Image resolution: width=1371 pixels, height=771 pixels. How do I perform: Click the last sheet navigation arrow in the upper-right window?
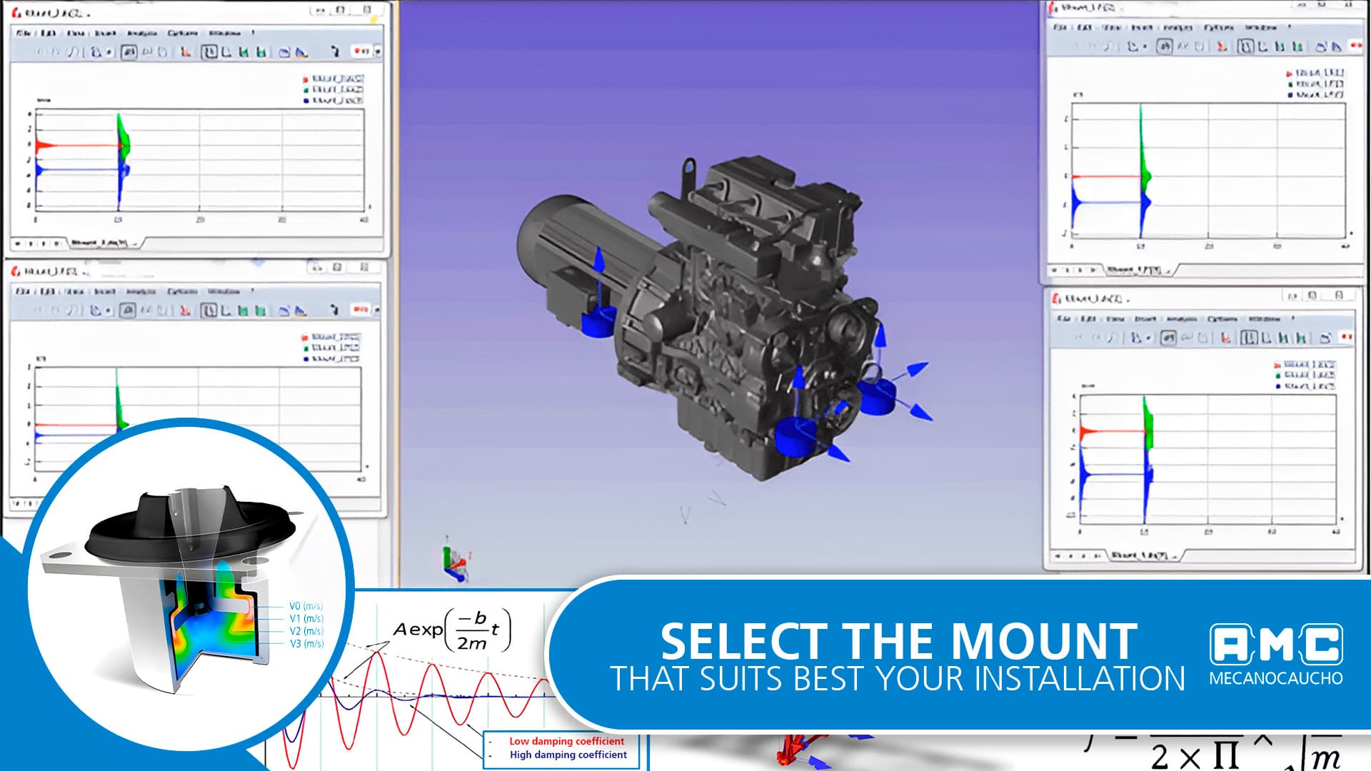[1093, 270]
